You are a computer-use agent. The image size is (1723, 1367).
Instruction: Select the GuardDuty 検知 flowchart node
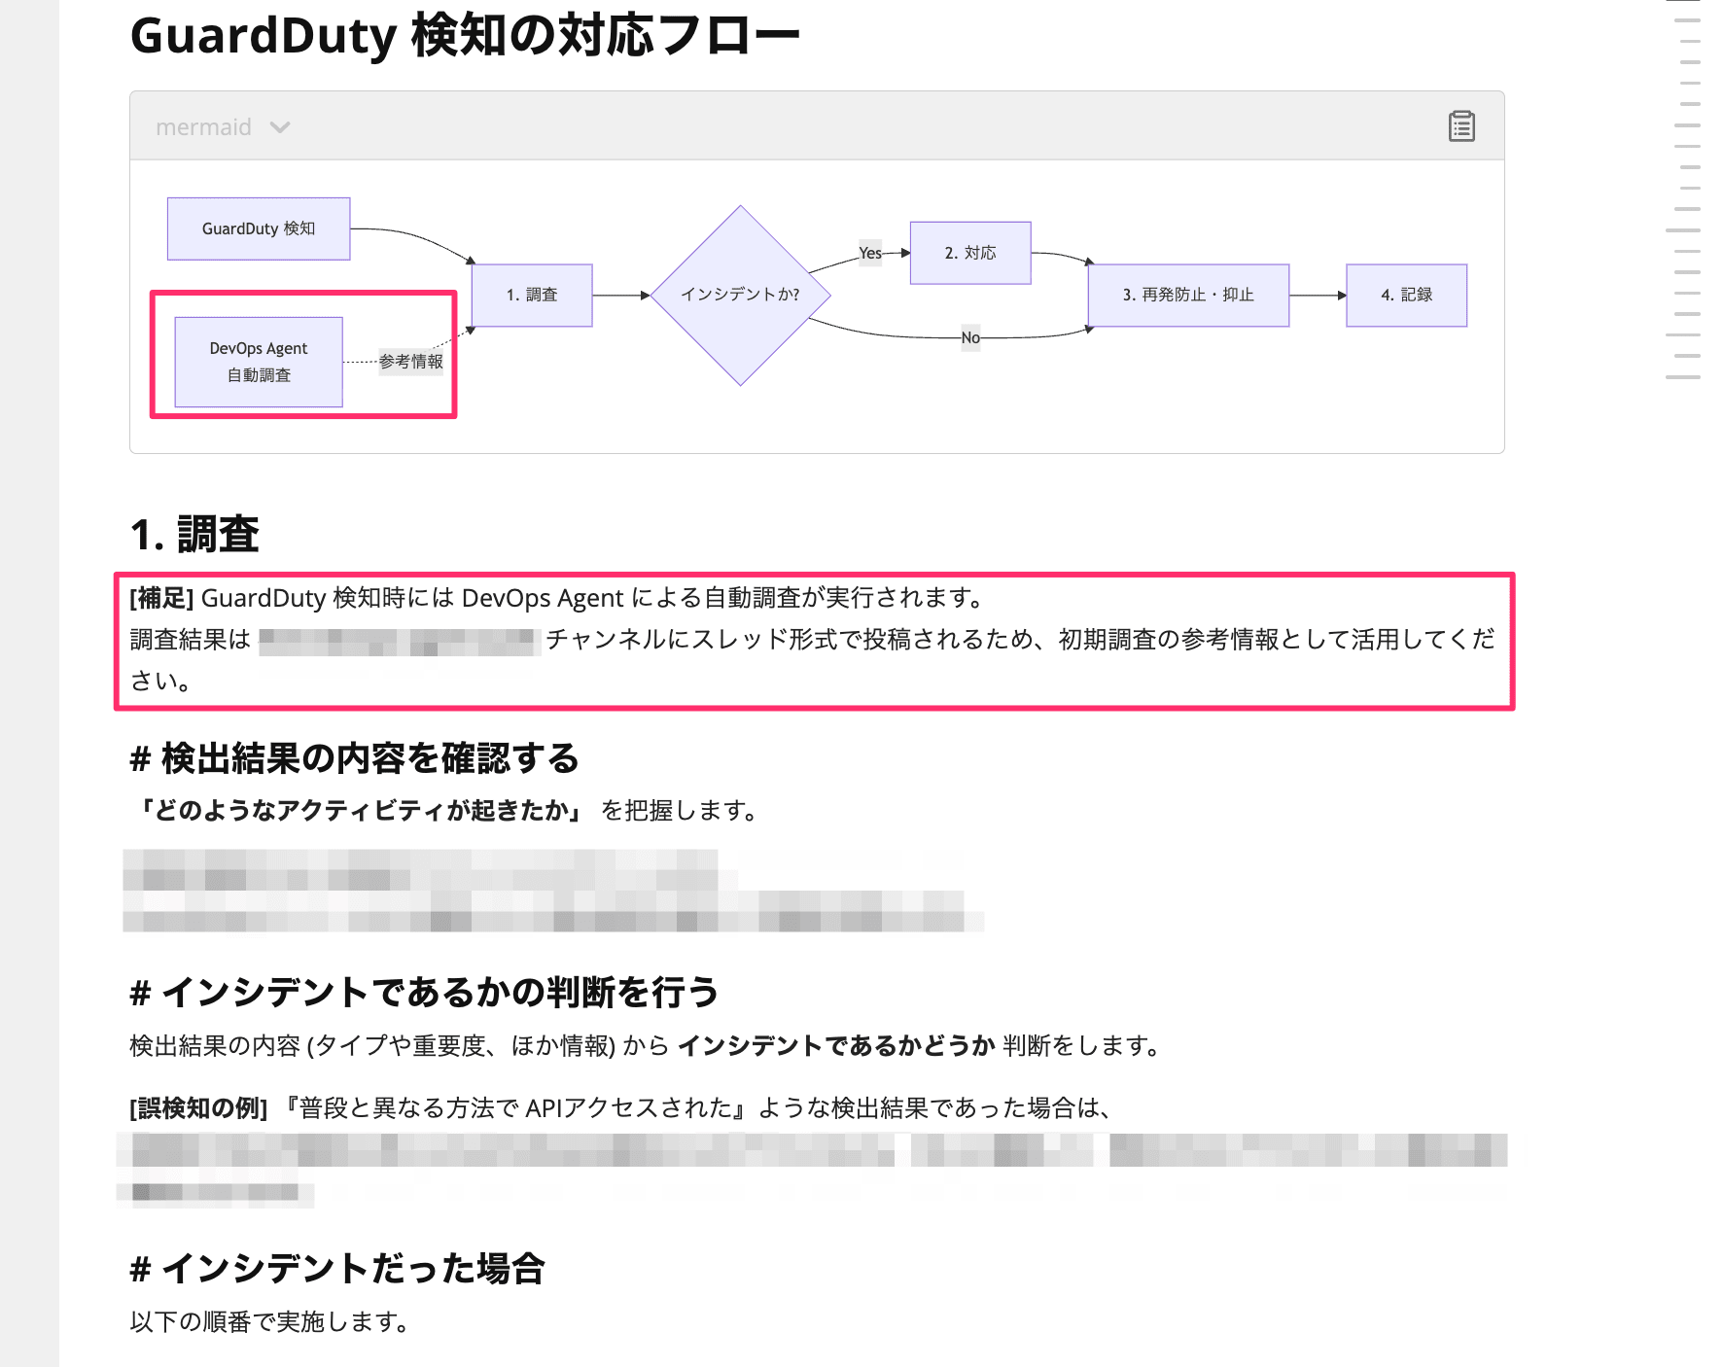(259, 228)
